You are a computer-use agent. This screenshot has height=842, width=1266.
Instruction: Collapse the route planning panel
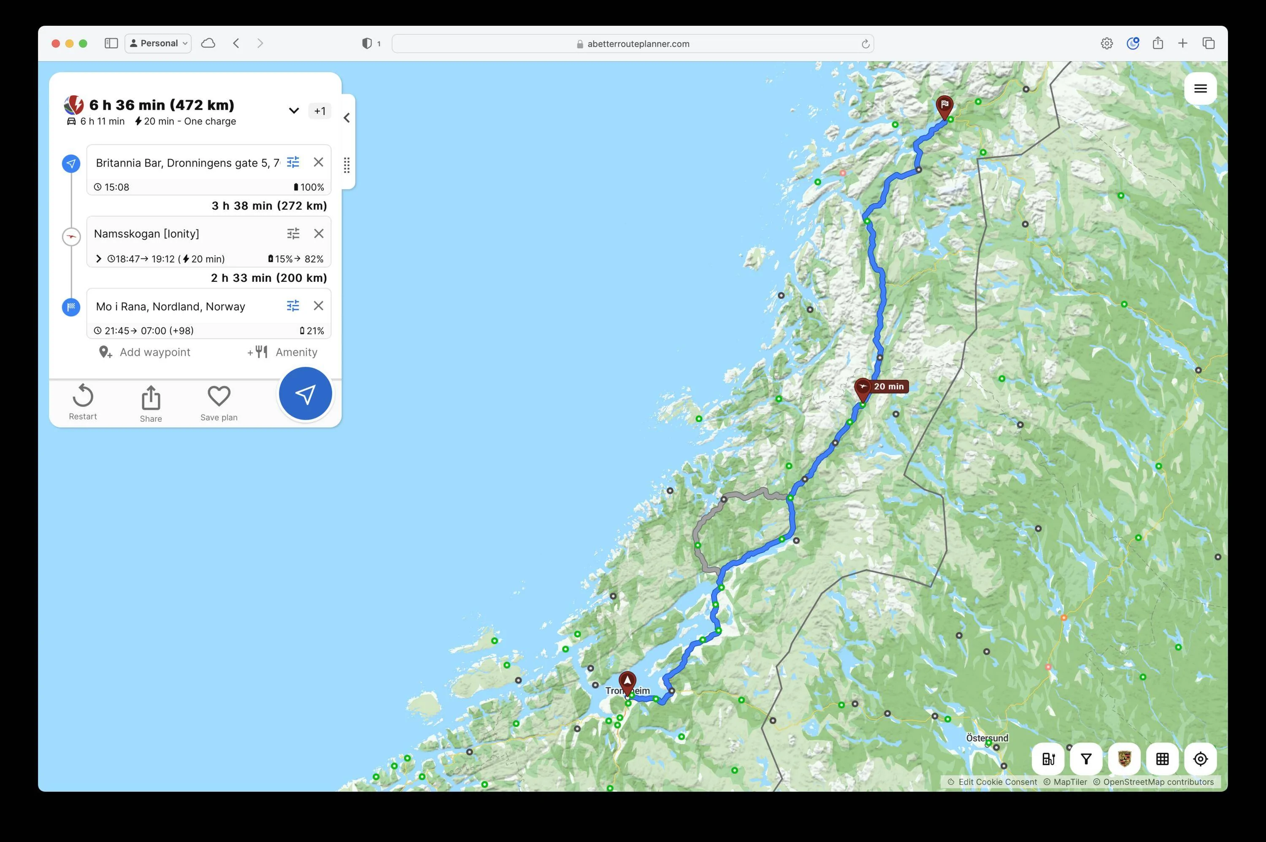(x=347, y=118)
